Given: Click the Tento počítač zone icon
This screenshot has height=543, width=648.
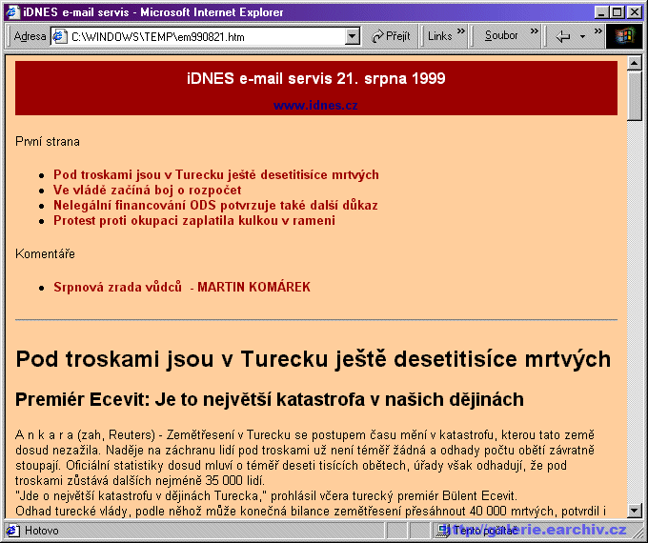Looking at the screenshot, I should pyautogui.click(x=444, y=530).
